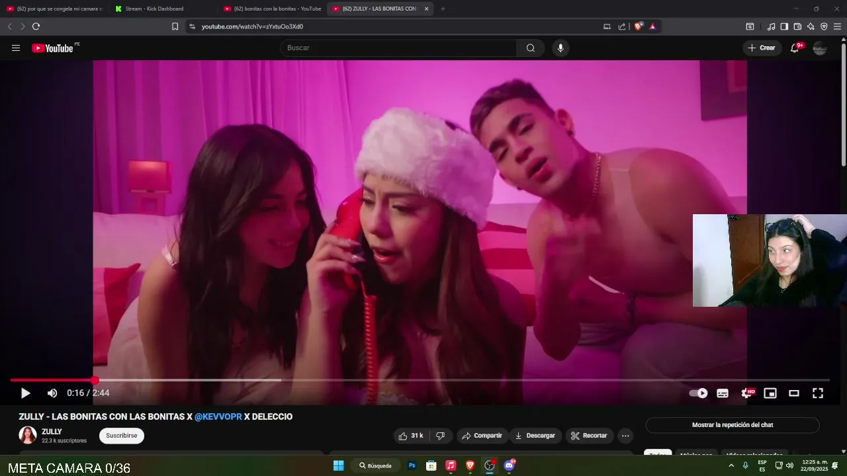Share the video via Compartir

[482, 436]
